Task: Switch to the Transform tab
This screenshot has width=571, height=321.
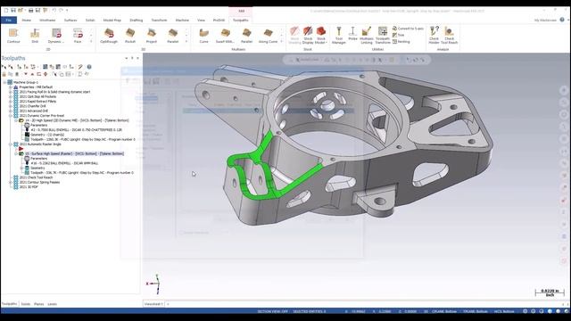Action: click(159, 21)
